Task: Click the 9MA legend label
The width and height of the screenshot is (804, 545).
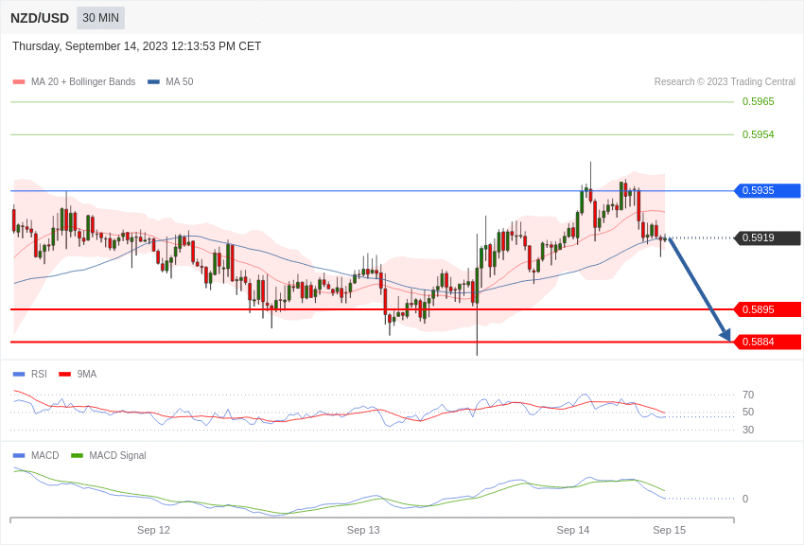Action: point(87,375)
